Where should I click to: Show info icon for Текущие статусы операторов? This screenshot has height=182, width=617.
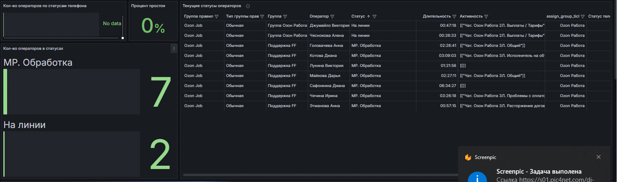(x=248, y=6)
